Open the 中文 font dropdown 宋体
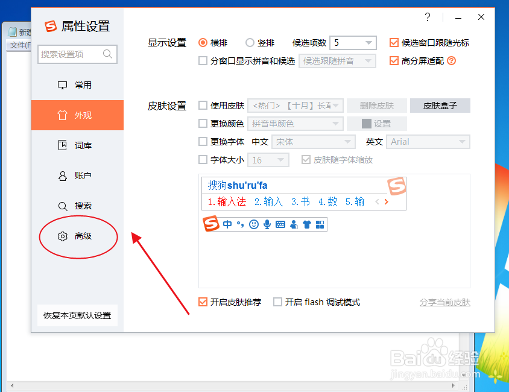Viewport: 509px width, 392px height. 314,142
